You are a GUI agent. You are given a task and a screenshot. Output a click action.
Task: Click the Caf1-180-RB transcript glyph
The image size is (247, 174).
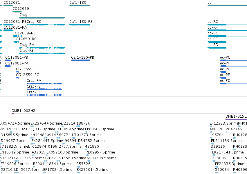click(x=80, y=25)
